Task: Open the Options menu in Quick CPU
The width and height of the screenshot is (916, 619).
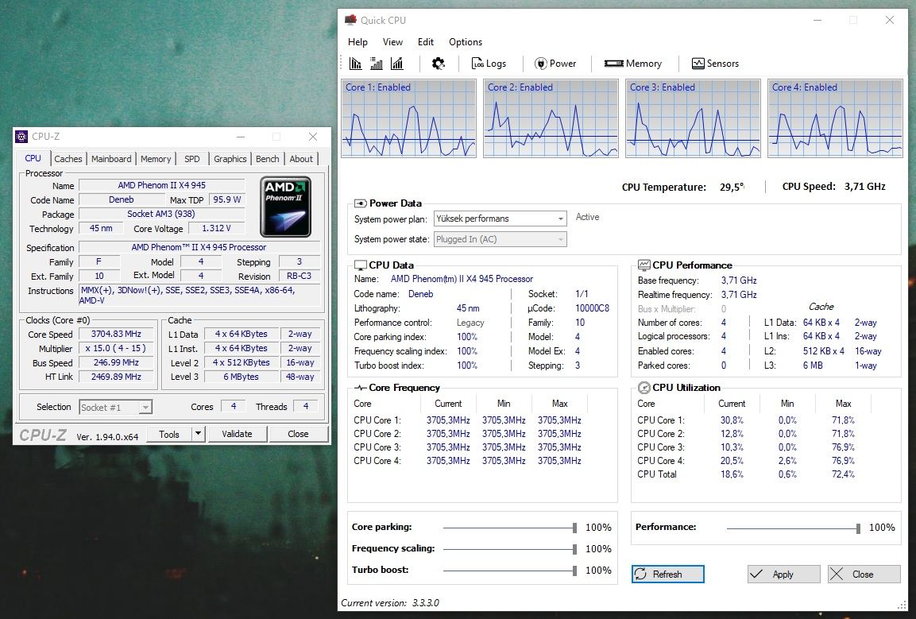Action: [x=465, y=42]
